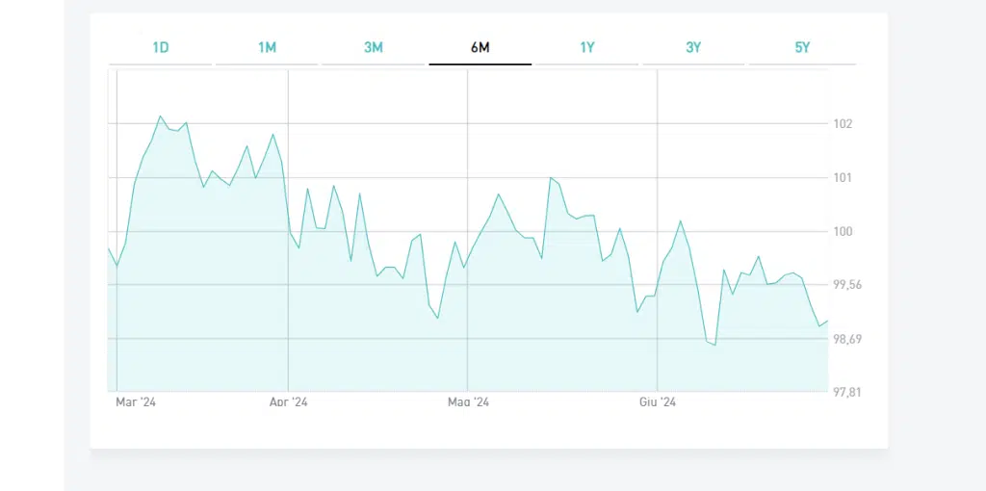
Task: Click the 102 y-axis value label
Action: [x=843, y=124]
